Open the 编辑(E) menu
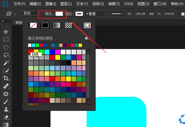The image size is (185, 127). click(35, 4)
